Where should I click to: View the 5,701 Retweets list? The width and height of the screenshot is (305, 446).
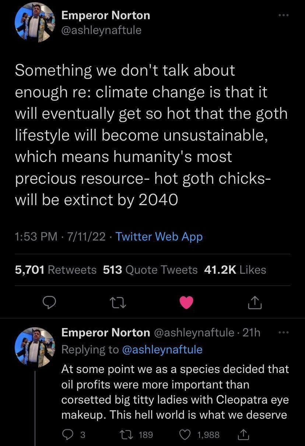pyautogui.click(x=56, y=270)
